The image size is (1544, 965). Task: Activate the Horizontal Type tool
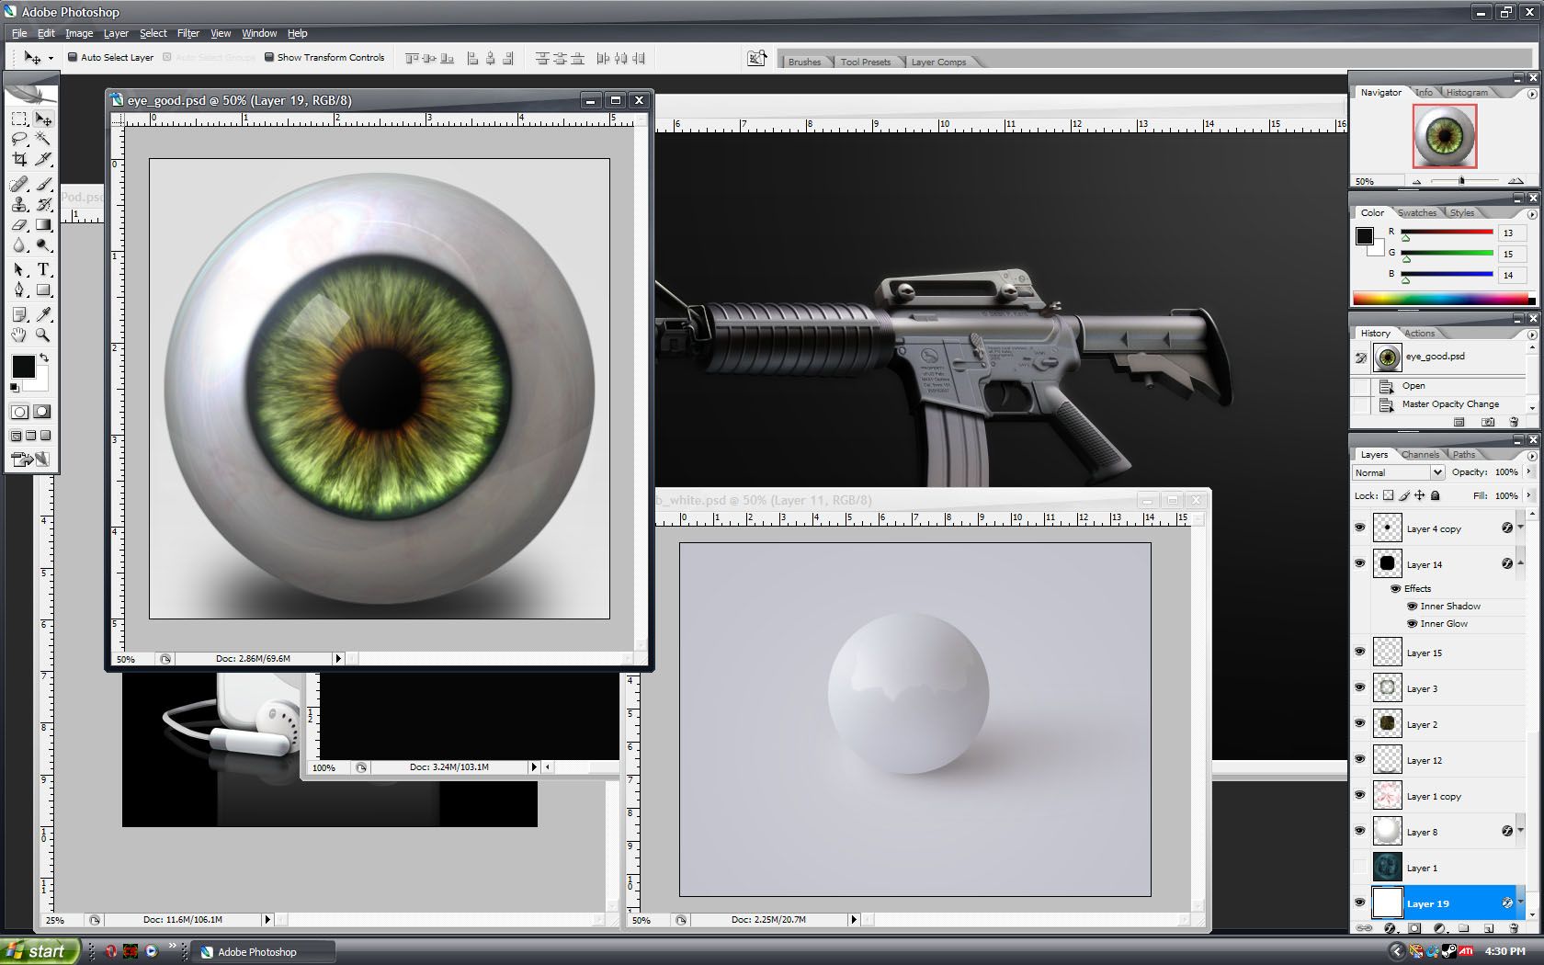(x=43, y=269)
